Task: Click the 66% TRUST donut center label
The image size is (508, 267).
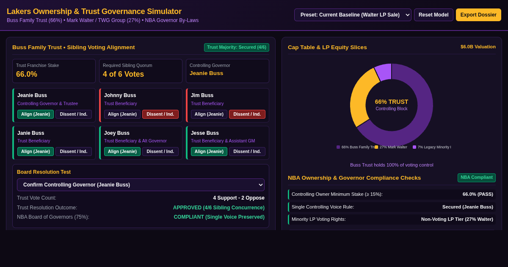Action: [392, 102]
